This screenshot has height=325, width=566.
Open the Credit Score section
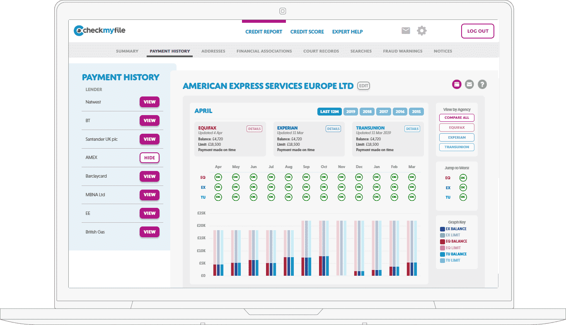coord(307,32)
